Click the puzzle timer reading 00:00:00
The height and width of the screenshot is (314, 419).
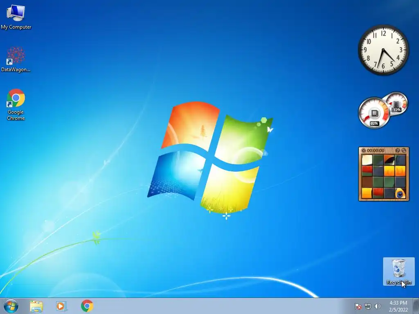pyautogui.click(x=376, y=150)
